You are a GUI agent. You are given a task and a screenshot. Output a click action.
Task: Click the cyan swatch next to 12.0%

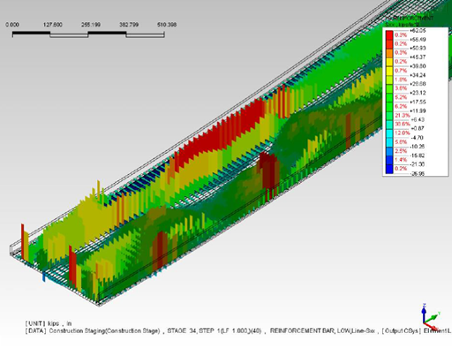click(x=389, y=133)
